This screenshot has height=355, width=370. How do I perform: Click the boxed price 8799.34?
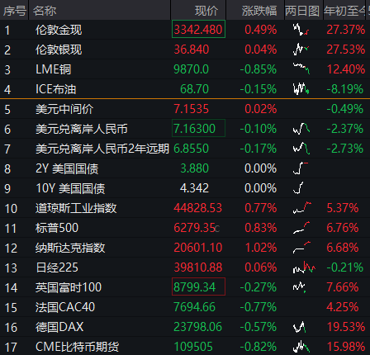click(x=198, y=286)
